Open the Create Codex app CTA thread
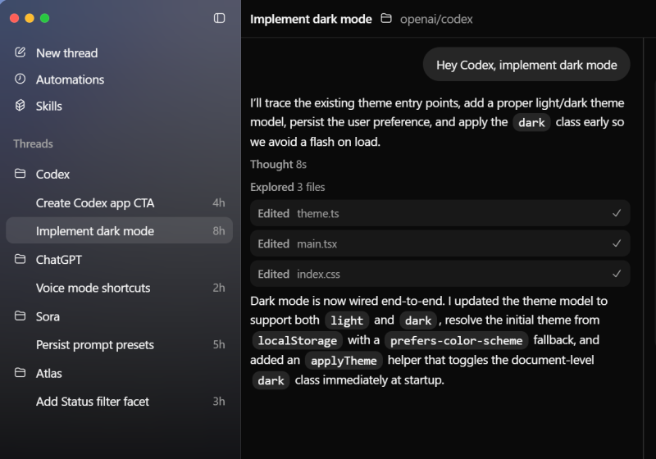Image resolution: width=656 pixels, height=459 pixels. (95, 202)
